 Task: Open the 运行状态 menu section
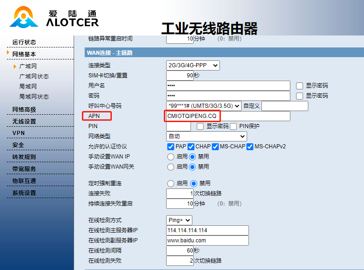click(x=24, y=42)
